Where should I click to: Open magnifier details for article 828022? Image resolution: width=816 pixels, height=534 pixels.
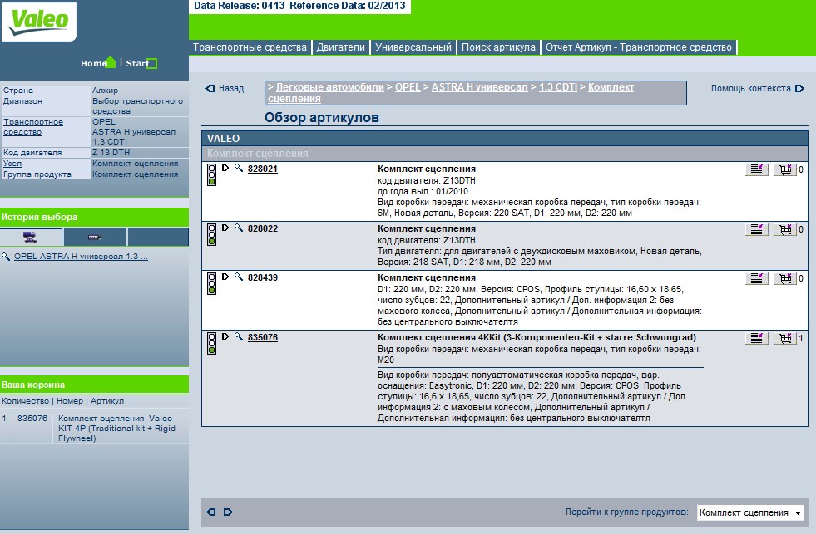[239, 228]
